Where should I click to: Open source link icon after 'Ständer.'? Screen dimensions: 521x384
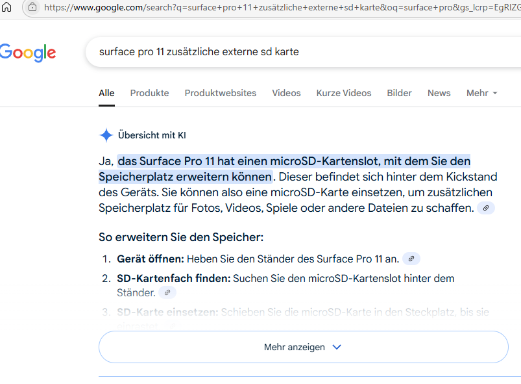167,292
